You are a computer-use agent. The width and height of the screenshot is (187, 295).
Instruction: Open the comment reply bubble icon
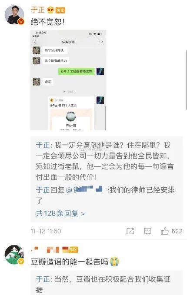[147, 231]
